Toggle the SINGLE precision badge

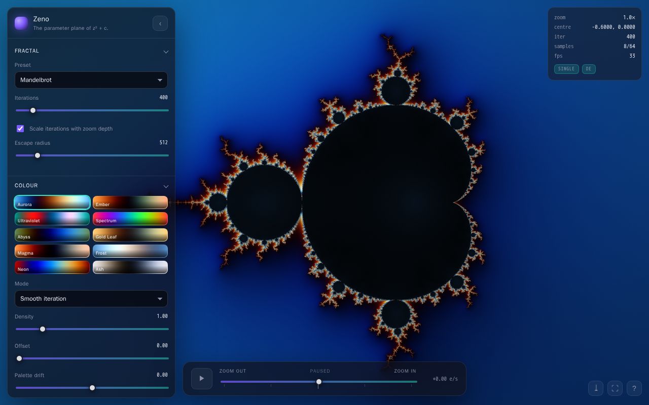pyautogui.click(x=566, y=69)
